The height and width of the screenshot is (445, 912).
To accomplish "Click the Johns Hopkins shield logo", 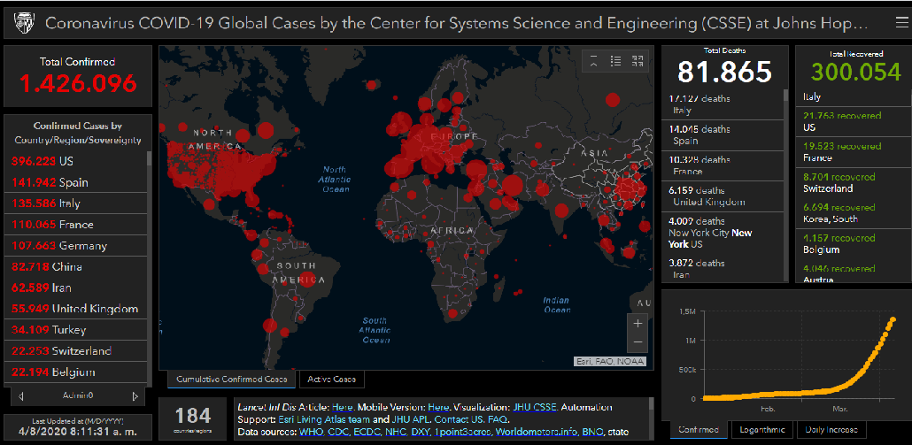I will pos(26,24).
